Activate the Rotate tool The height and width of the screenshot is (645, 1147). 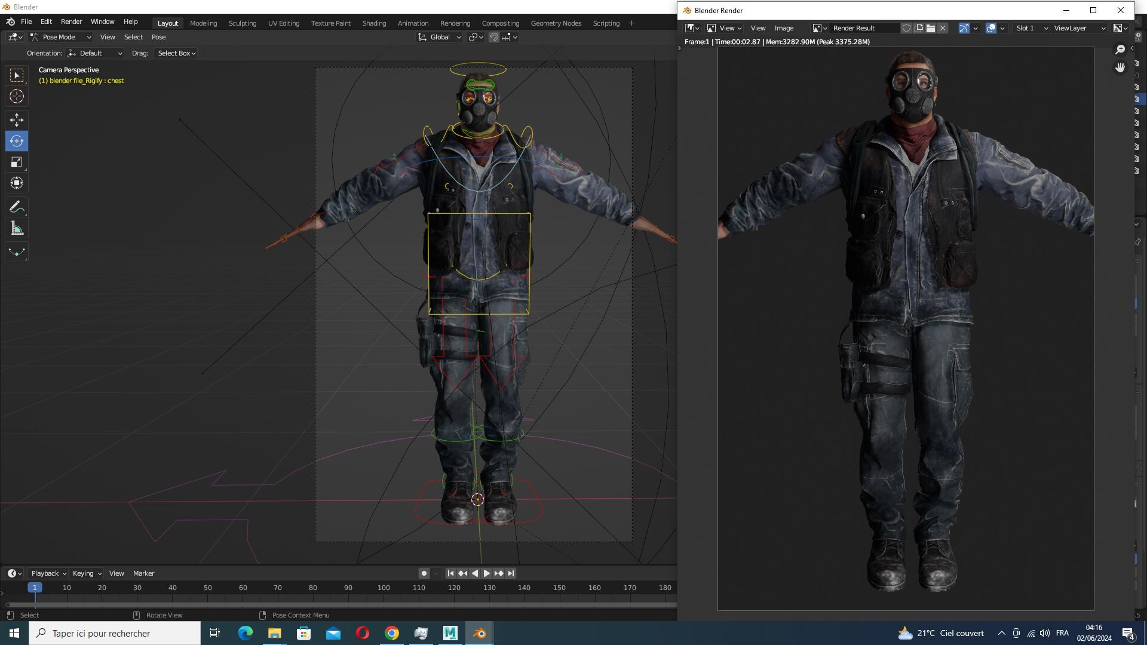pyautogui.click(x=17, y=141)
